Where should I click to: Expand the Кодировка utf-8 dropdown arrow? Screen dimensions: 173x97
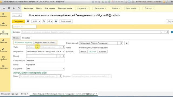tap(63, 69)
